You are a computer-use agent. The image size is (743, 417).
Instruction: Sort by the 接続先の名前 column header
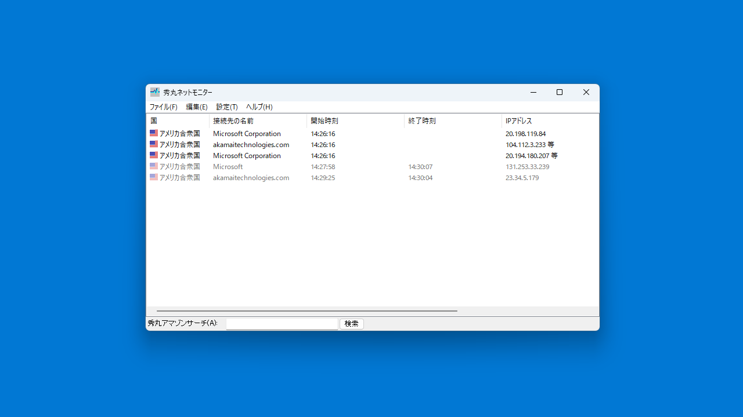(x=258, y=121)
